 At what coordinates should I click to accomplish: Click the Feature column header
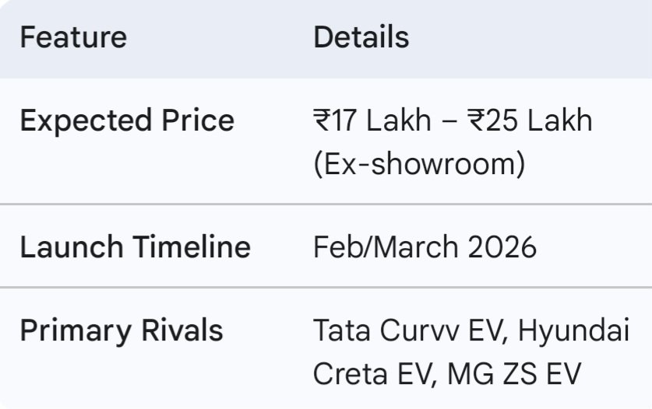pos(73,37)
